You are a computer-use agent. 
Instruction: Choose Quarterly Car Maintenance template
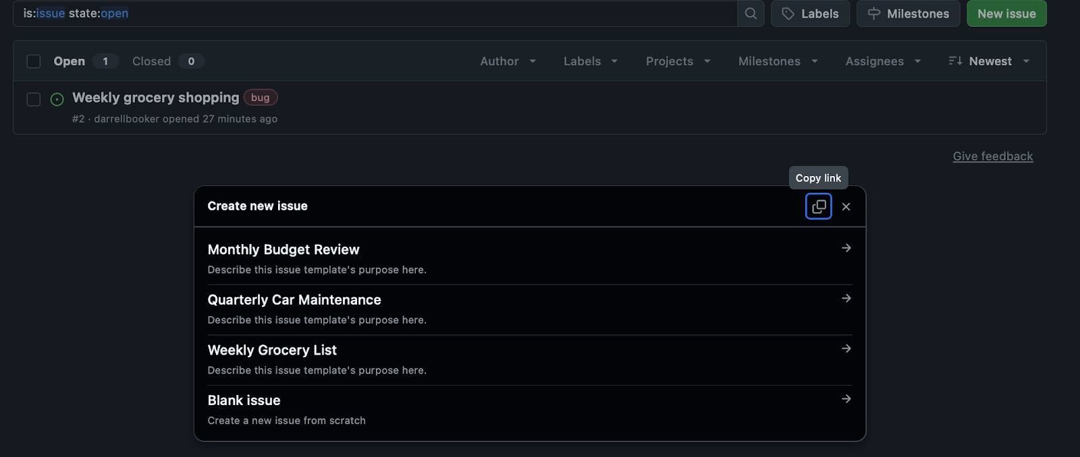[530, 309]
